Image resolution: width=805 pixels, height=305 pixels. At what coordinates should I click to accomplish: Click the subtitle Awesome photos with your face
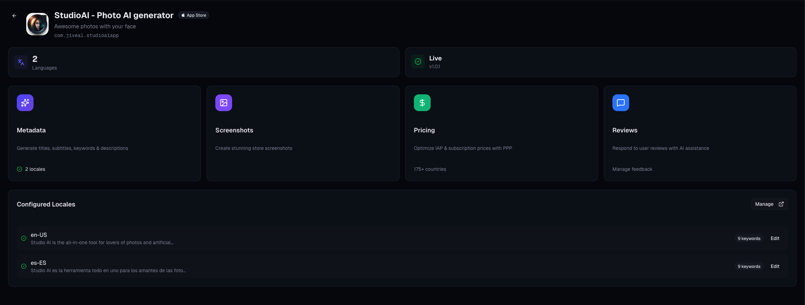[95, 26]
